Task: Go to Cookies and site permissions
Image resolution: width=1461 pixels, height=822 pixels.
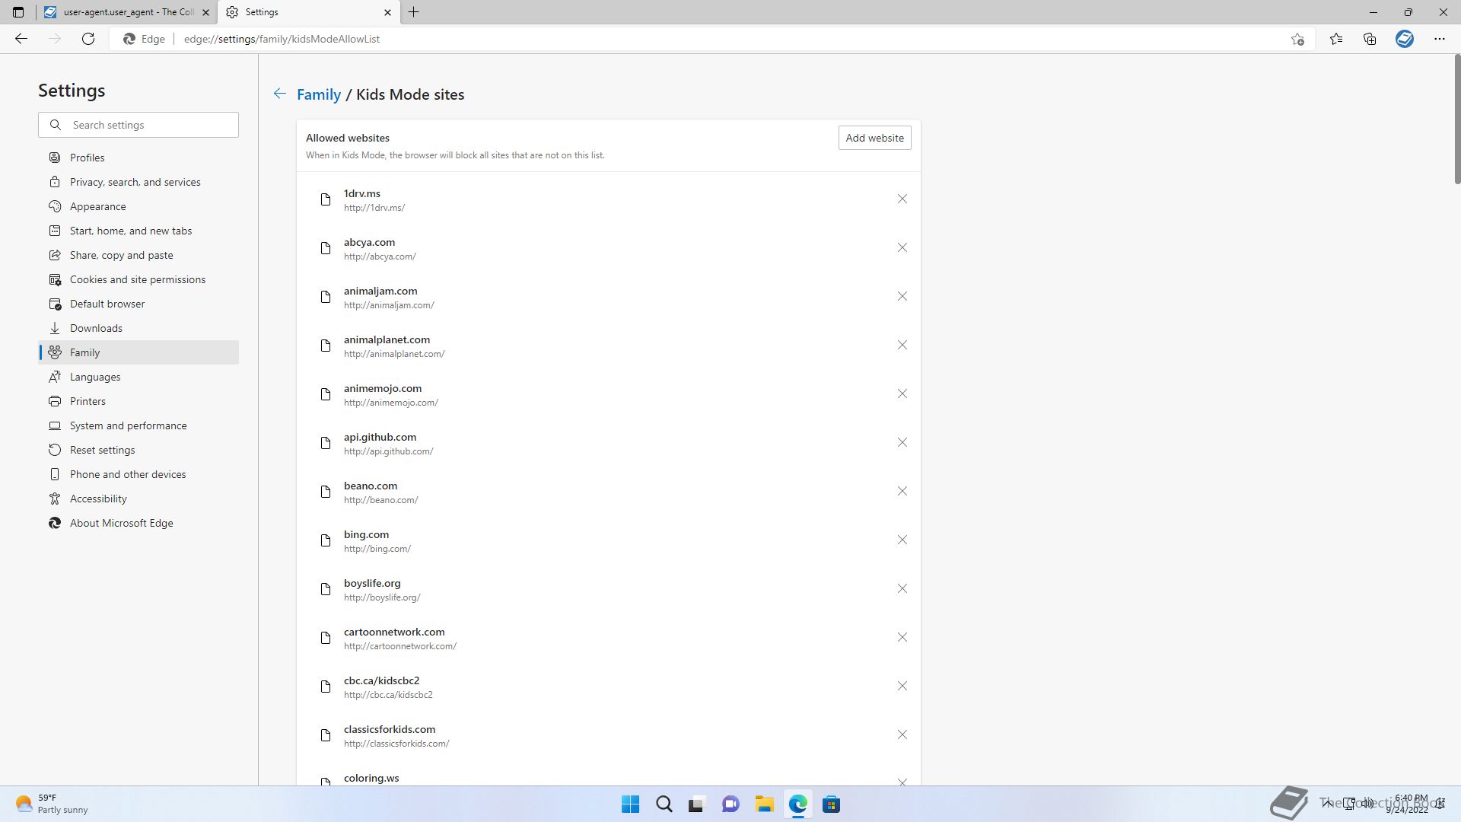Action: coord(137,279)
